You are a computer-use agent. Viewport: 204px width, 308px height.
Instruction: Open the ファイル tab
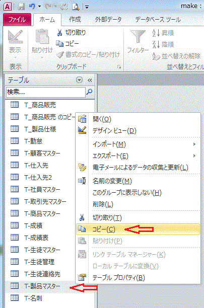(x=17, y=20)
